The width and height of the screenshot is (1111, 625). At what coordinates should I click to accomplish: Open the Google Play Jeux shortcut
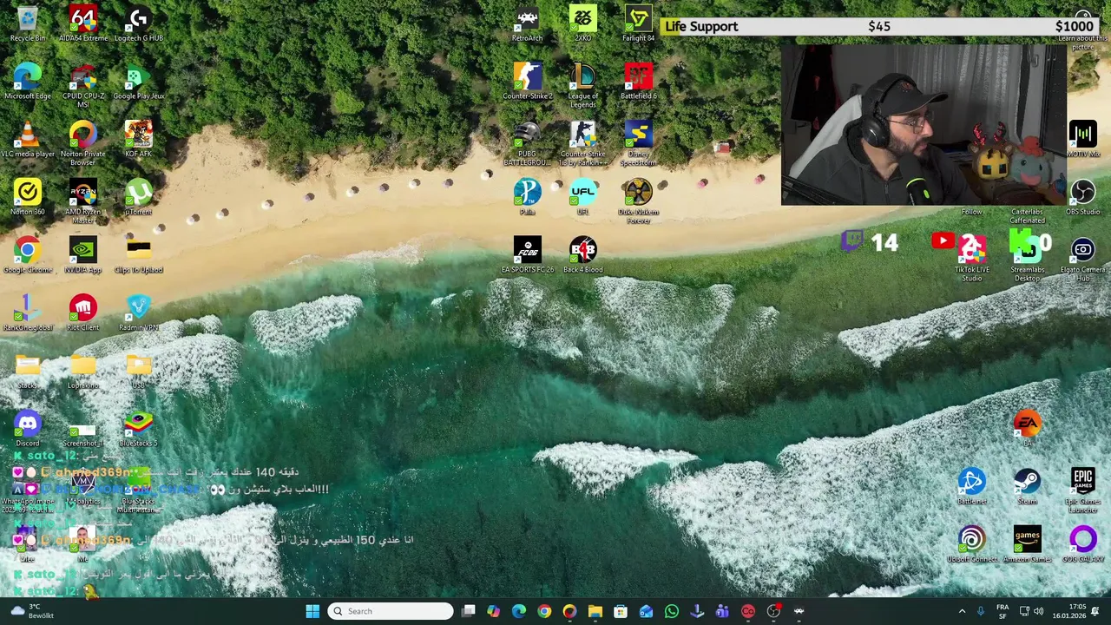[138, 82]
